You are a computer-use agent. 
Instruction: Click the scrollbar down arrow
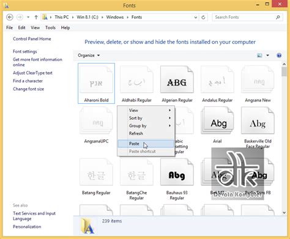click(x=284, y=213)
